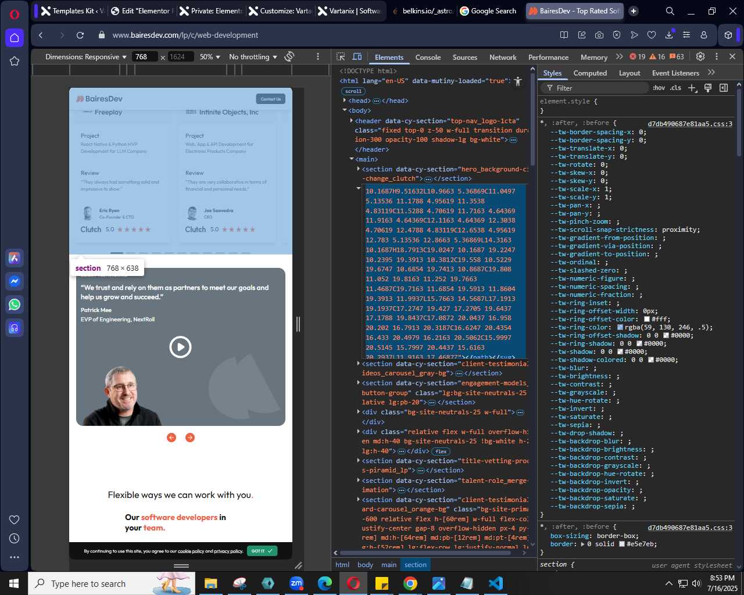744x595 pixels.
Task: Open DevTools settings gear
Action: click(x=700, y=56)
